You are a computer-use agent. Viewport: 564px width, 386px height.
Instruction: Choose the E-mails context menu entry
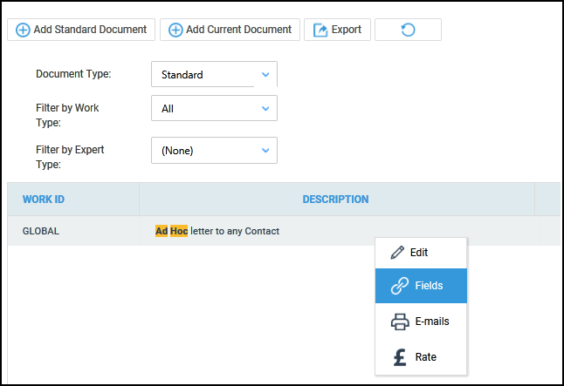coord(431,322)
